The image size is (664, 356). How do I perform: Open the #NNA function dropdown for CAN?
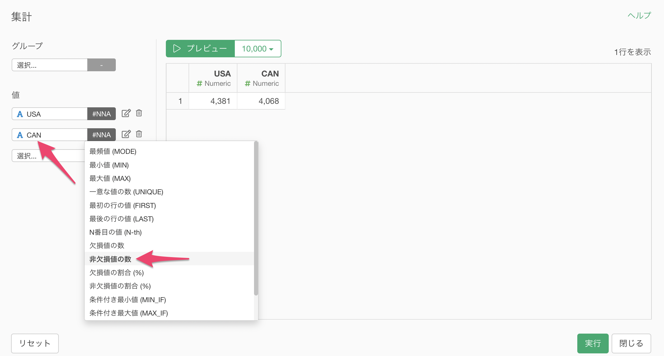101,135
